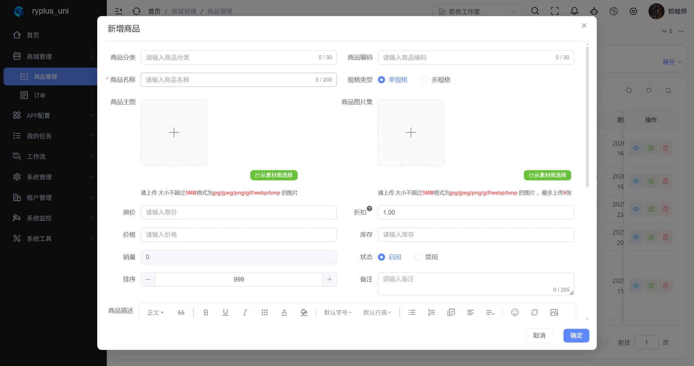694x366 pixels.
Task: Focus the 商品名称 input field
Action: pyautogui.click(x=239, y=80)
